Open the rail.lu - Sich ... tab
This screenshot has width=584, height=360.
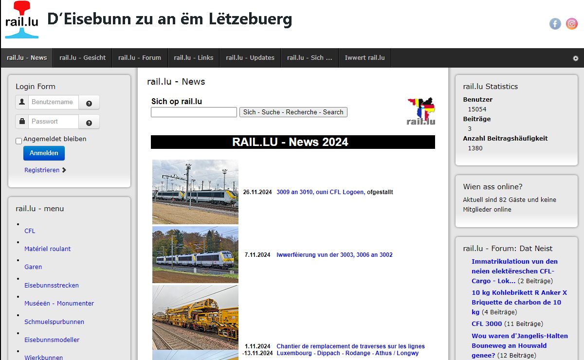(x=310, y=58)
